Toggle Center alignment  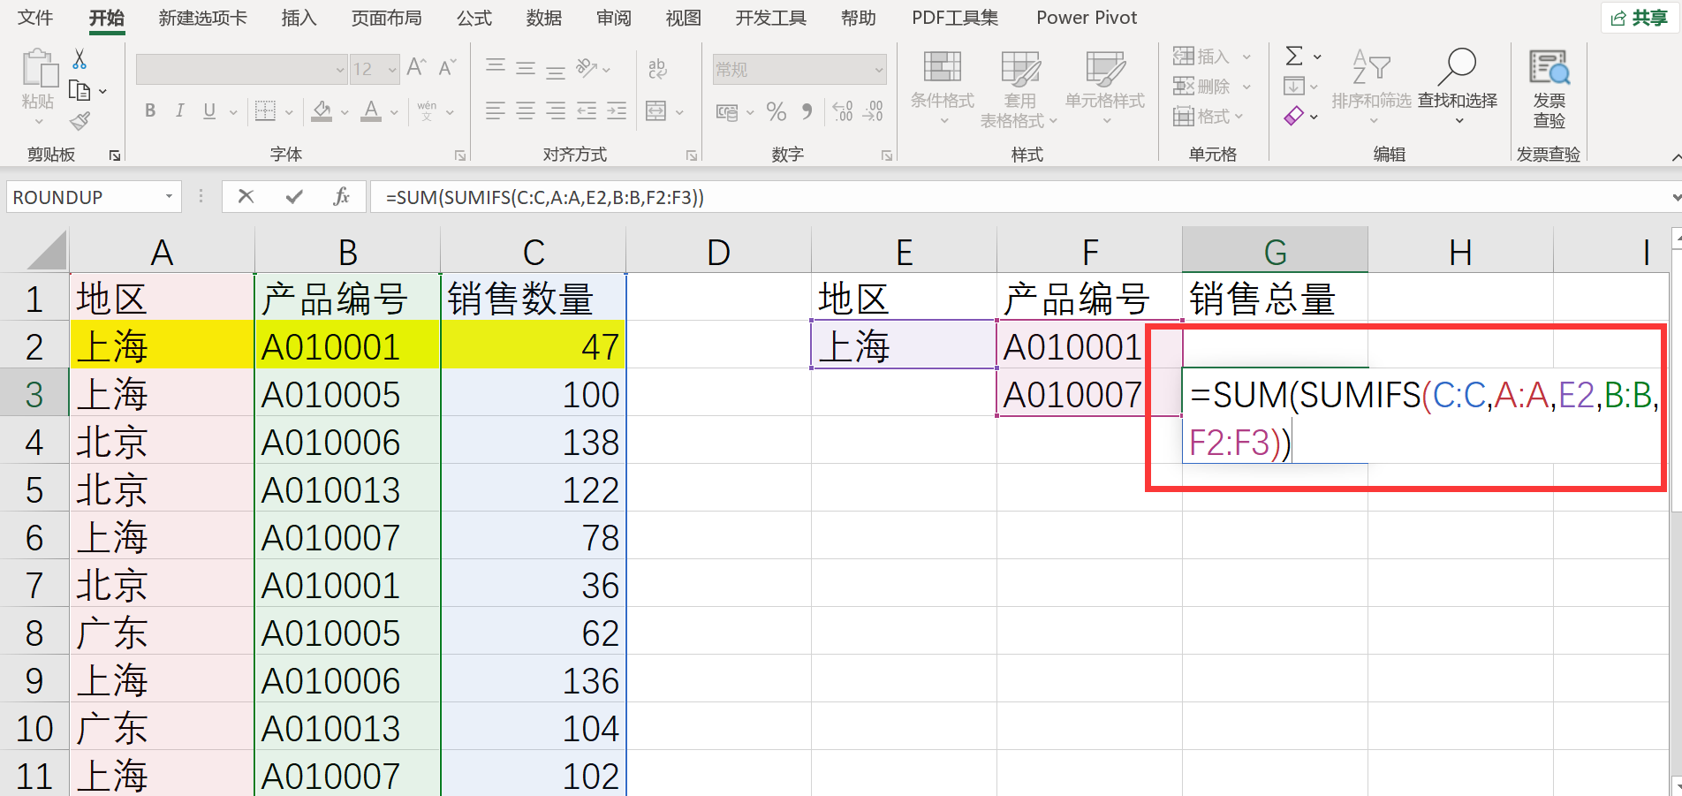pyautogui.click(x=526, y=110)
